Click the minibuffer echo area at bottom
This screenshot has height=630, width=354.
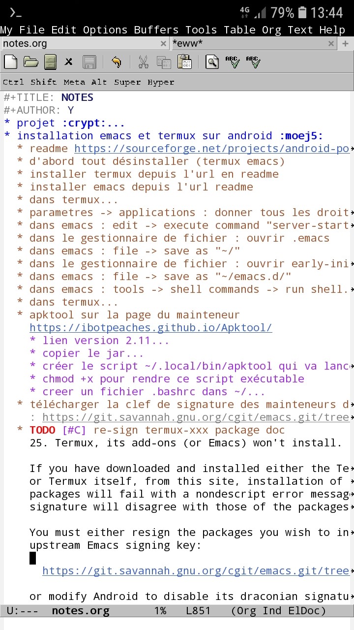click(x=177, y=624)
